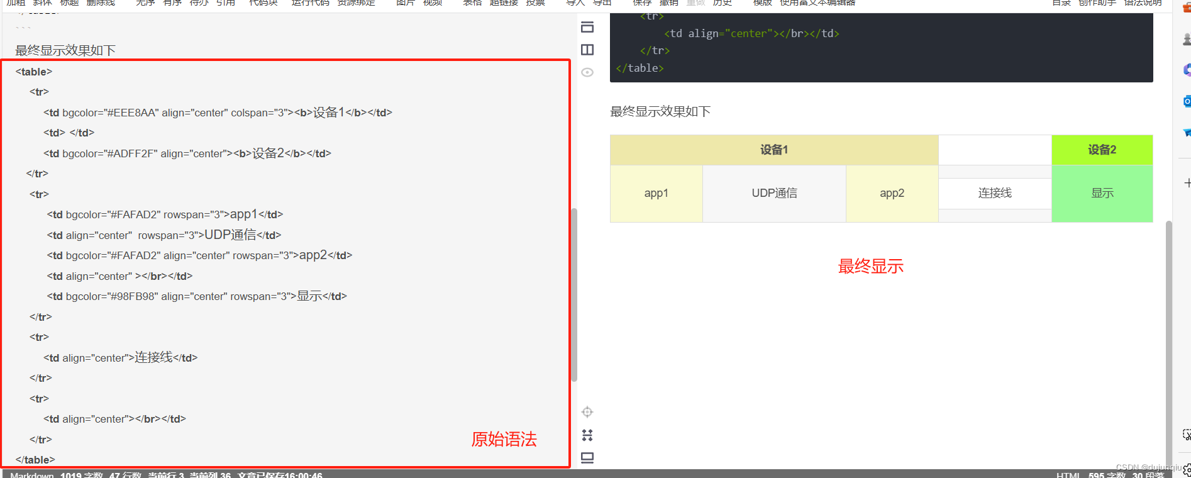Click the preview heading 最终显示效果如下
The image size is (1191, 478).
pos(660,111)
